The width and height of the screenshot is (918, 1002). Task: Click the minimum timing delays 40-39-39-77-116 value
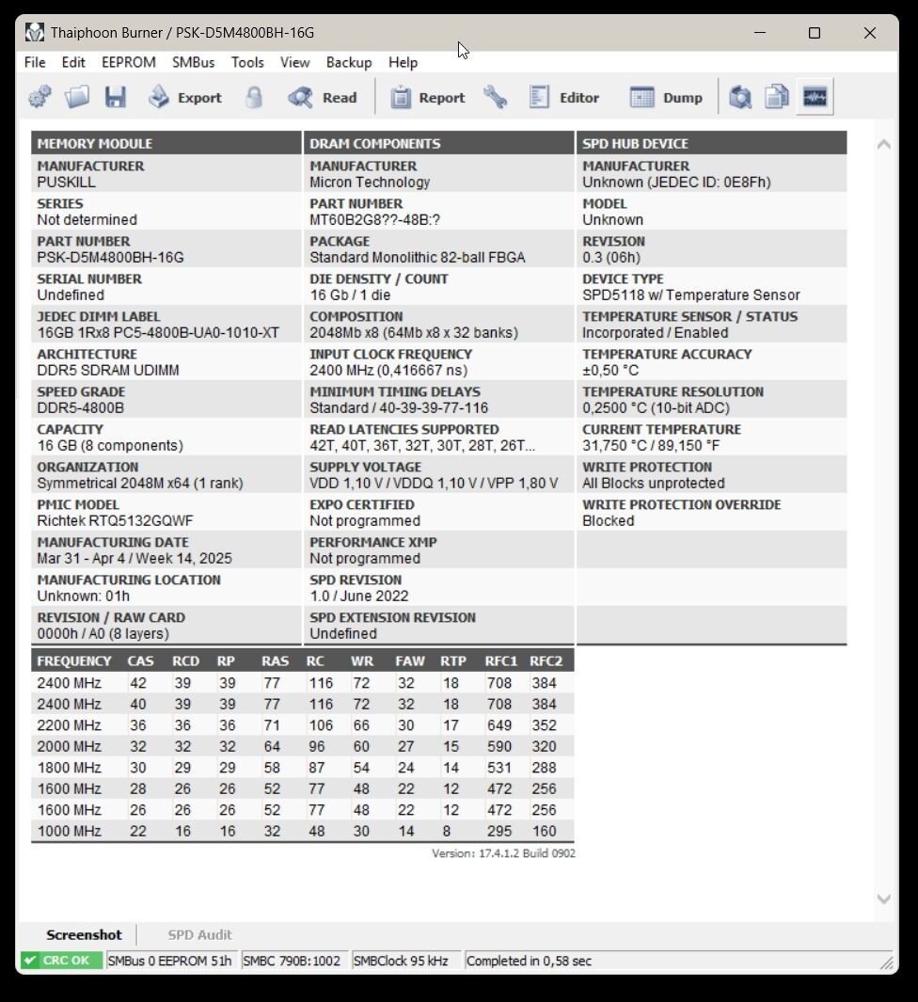[x=399, y=407]
